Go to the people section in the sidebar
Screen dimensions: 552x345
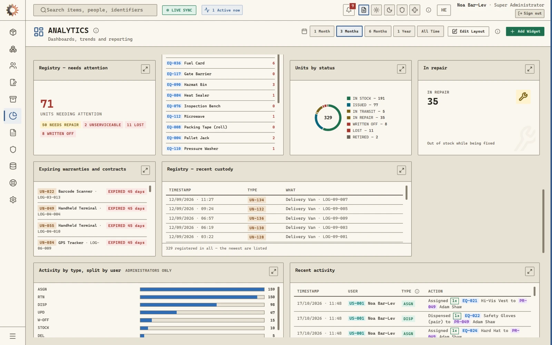(x=13, y=66)
